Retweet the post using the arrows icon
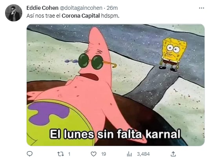210x160 pixels. pyautogui.click(x=60, y=154)
